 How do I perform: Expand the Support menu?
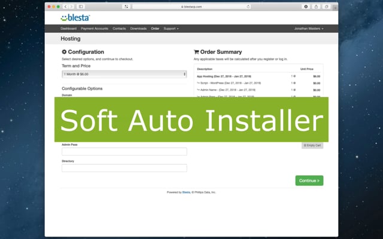pos(171,29)
